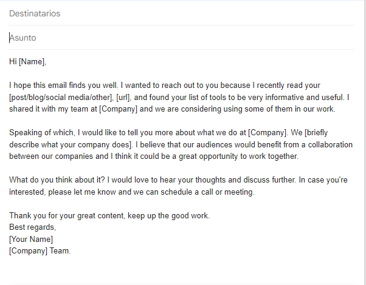Click '[Company] Team.' signature line
This screenshot has width=366, height=285.
pos(40,251)
